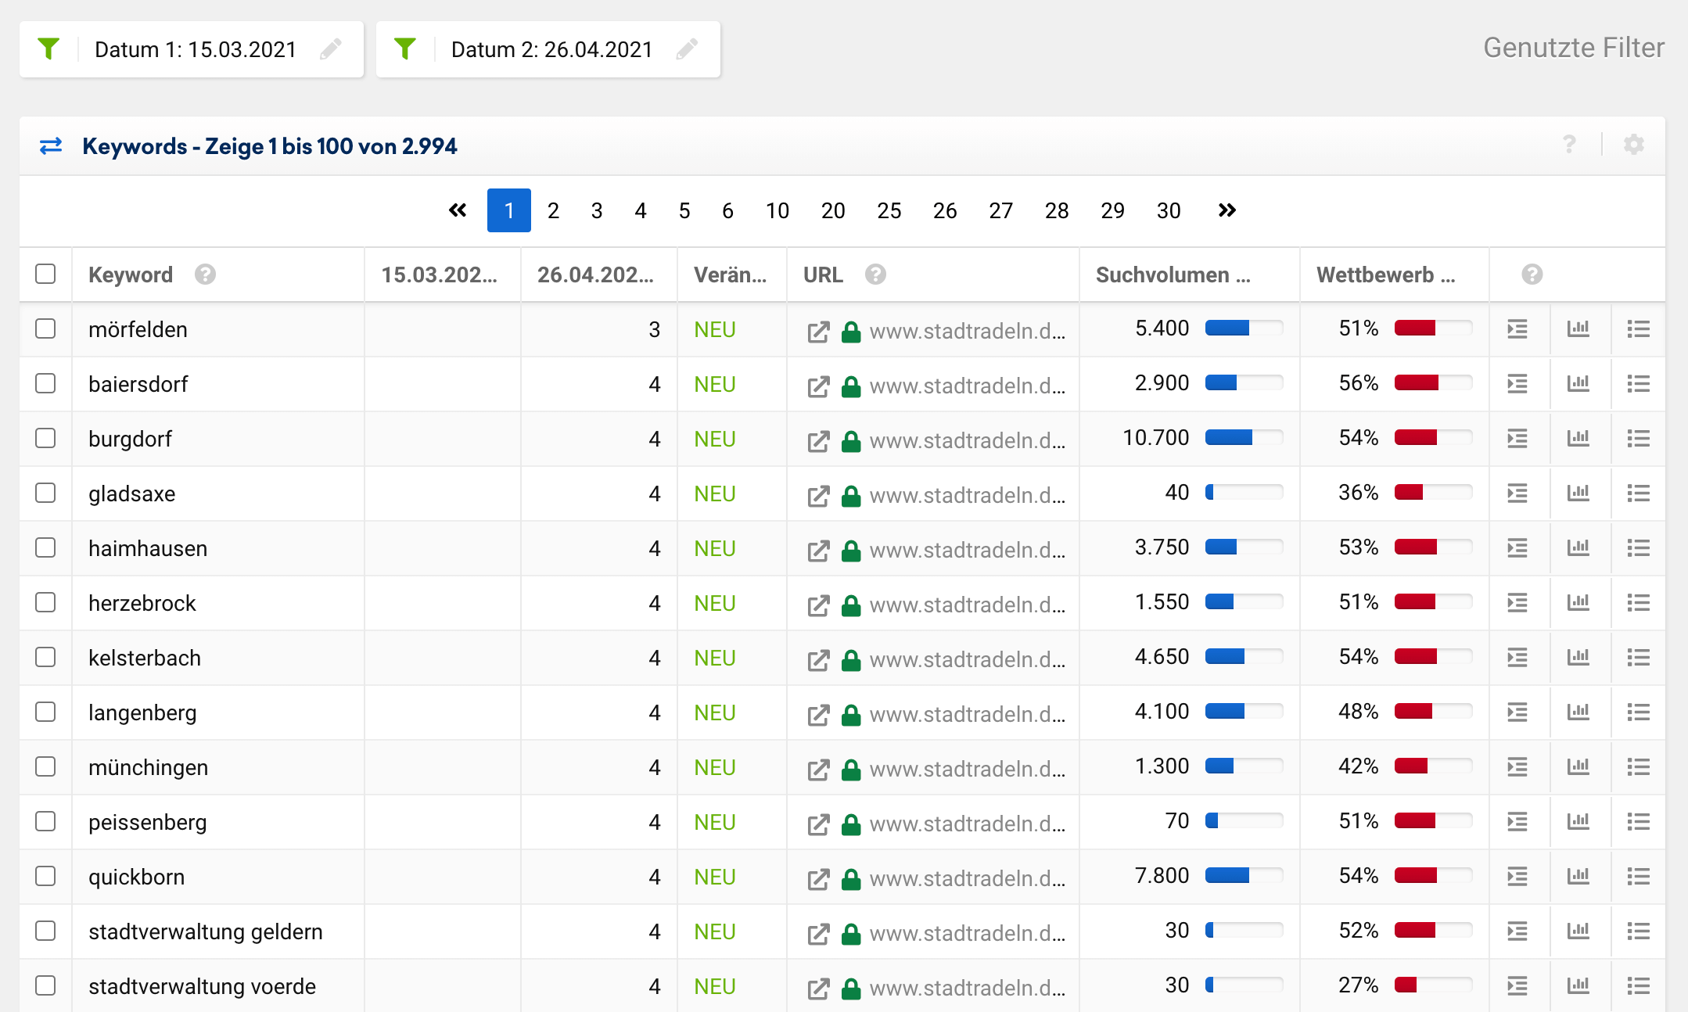Go to page 2 of results
The image size is (1688, 1012).
(553, 210)
